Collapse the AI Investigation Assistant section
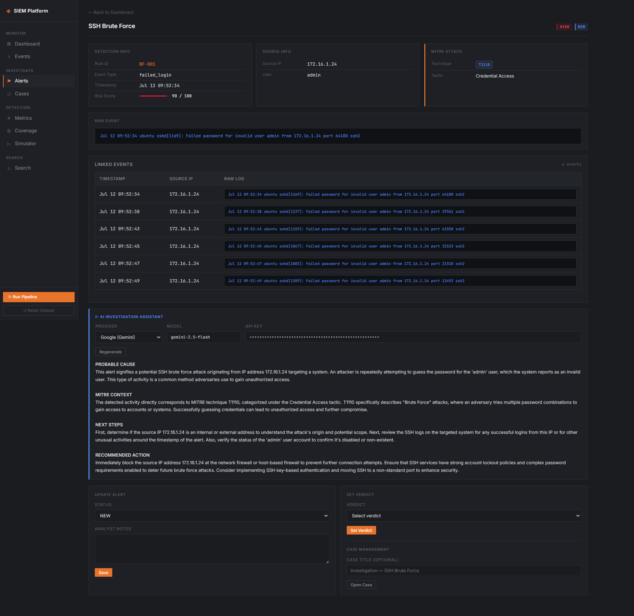Image resolution: width=634 pixels, height=616 pixels. [x=129, y=317]
